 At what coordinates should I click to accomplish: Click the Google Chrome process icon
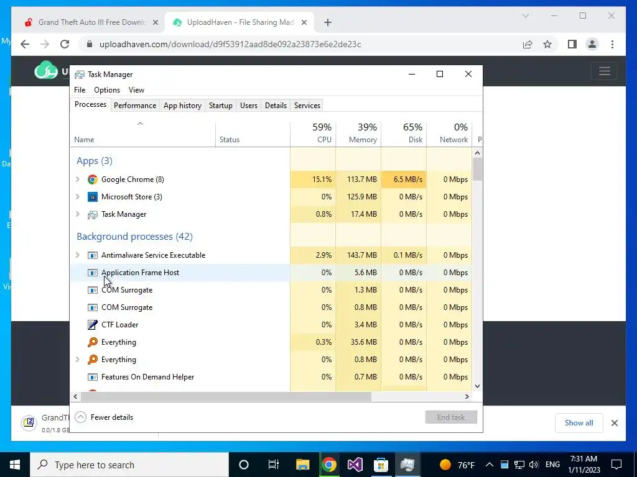pyautogui.click(x=93, y=179)
